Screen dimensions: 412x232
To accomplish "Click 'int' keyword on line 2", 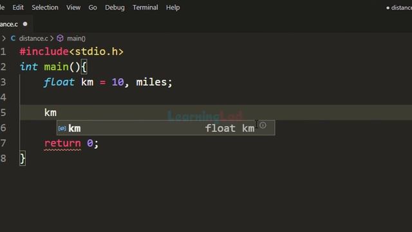I will (x=28, y=66).
